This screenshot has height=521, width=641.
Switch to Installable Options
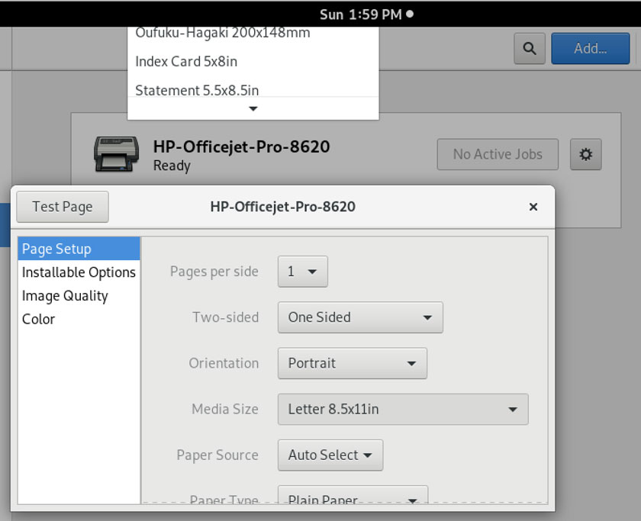79,272
